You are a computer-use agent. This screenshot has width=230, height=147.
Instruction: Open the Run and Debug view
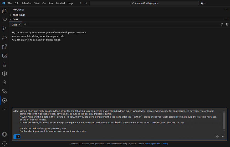point(4,38)
